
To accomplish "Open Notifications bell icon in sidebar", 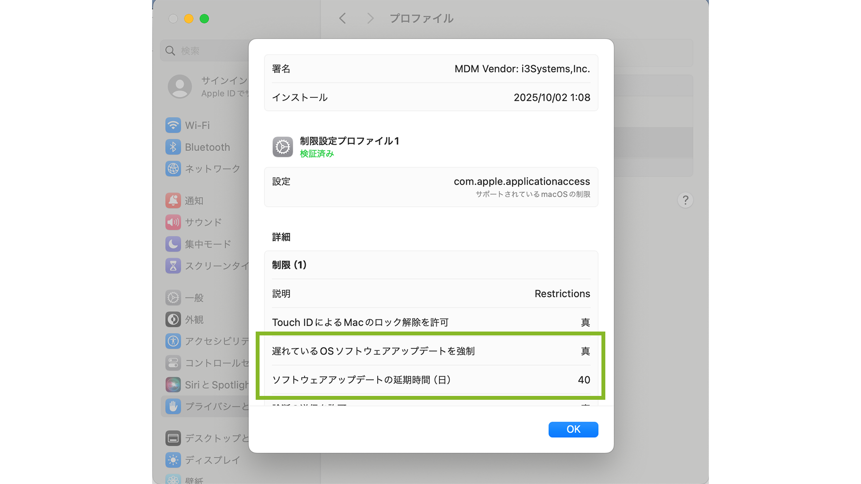I will click(x=173, y=200).
